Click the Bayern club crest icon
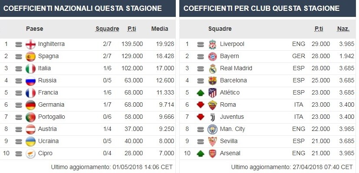Viewport: 359px width, 173px height. (212, 56)
